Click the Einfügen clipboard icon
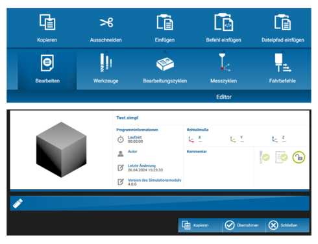Screen dimensions: 318x244 [x=165, y=22]
